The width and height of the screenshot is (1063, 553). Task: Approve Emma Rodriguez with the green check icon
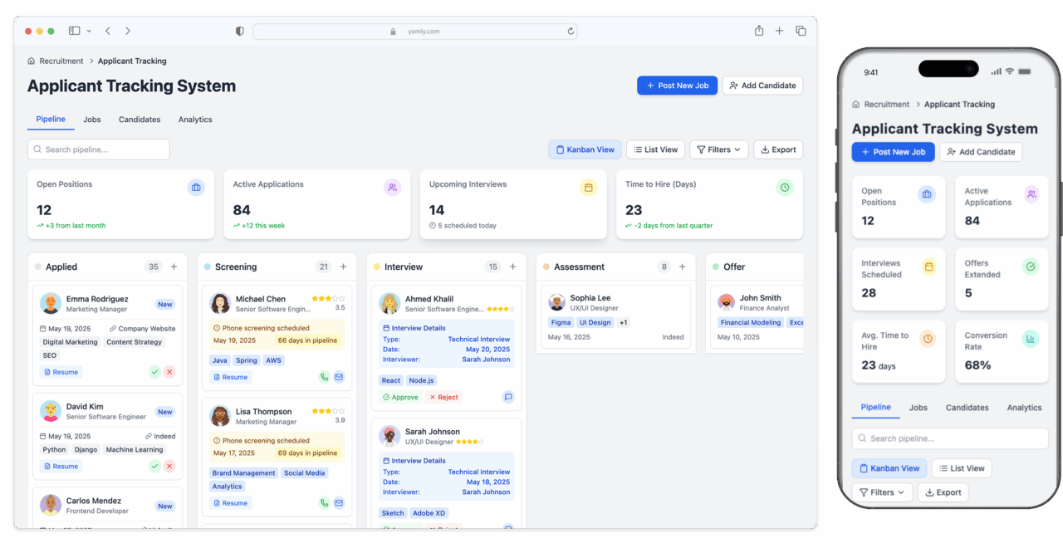(x=154, y=372)
